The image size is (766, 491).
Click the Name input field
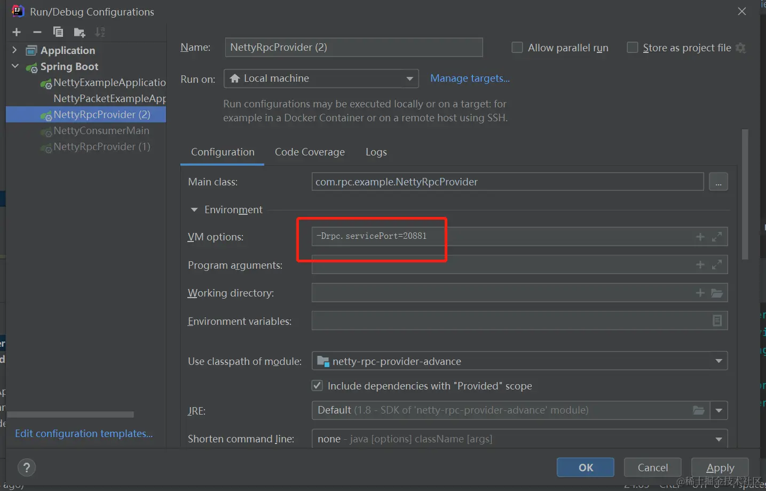tap(354, 47)
